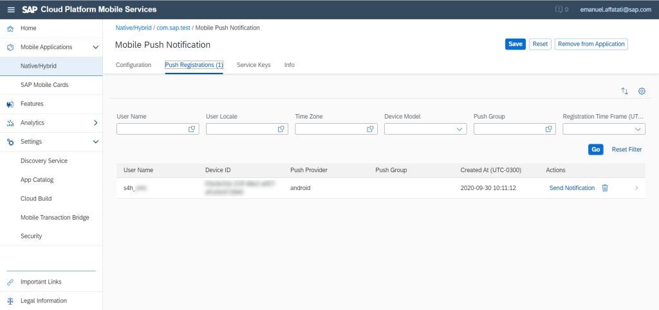Click the Device ID column header

click(x=218, y=170)
